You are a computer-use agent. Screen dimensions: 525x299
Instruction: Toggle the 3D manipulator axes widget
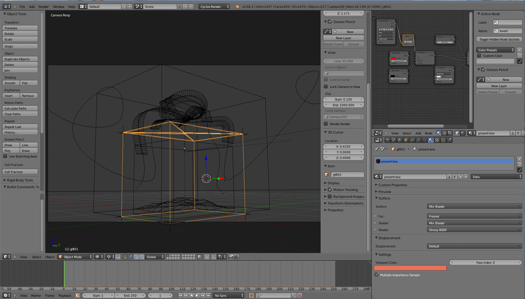click(125, 257)
